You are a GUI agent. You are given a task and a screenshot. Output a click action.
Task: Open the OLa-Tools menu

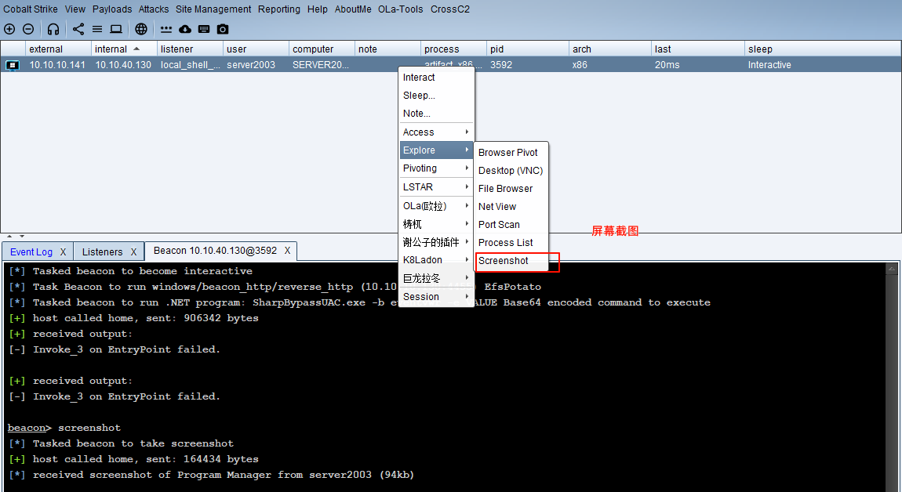point(400,9)
